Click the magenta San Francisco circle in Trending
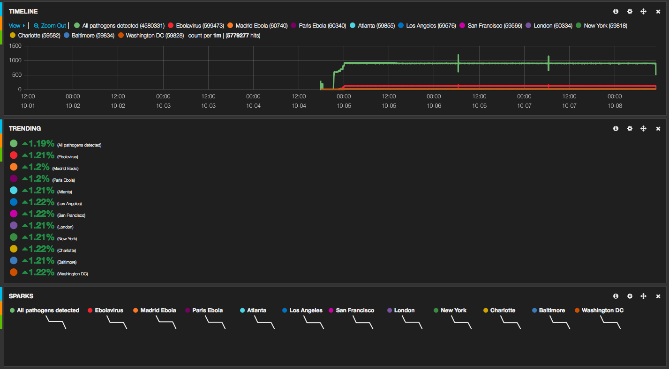The image size is (669, 369). [x=14, y=214]
